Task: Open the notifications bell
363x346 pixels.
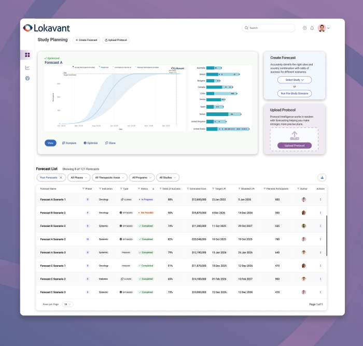Action: (312, 28)
